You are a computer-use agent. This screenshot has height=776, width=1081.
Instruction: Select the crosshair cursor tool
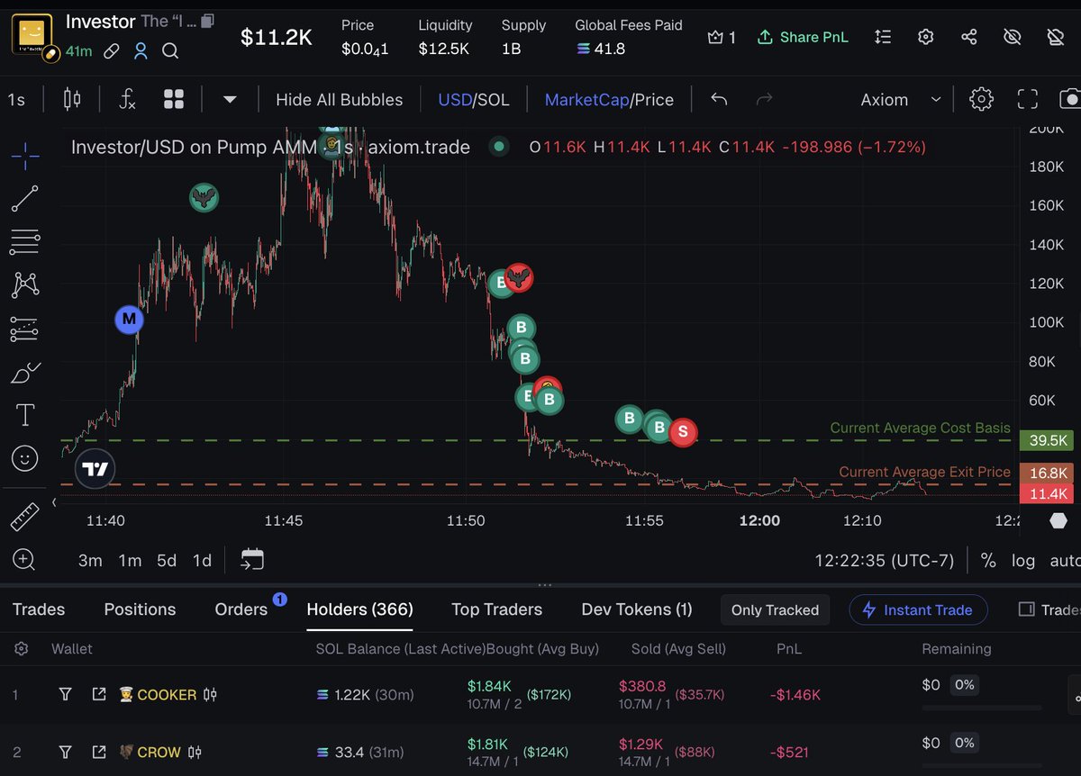25,156
